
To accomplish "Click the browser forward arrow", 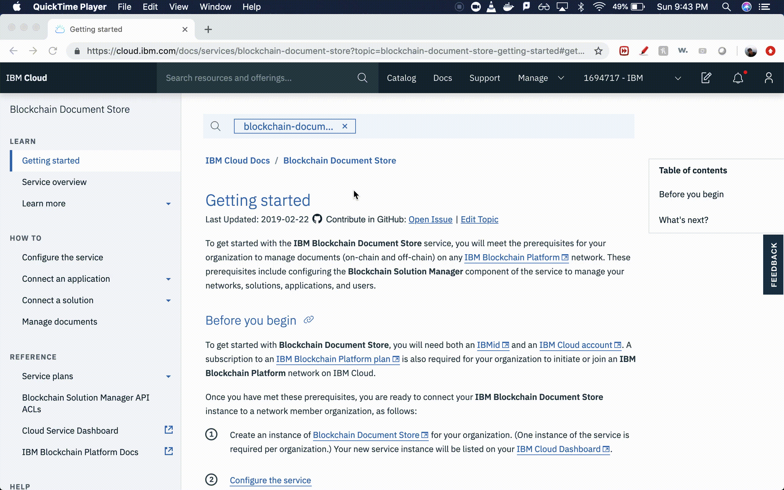I will pos(33,51).
